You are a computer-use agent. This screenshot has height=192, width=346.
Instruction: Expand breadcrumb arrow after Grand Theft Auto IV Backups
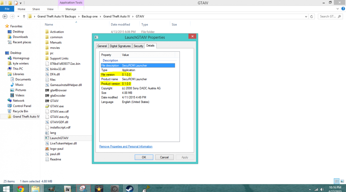79,16
